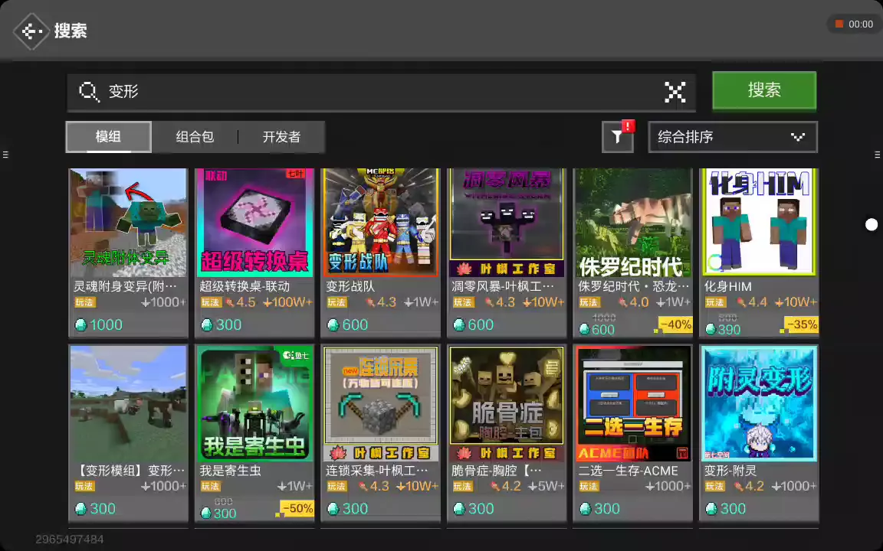Image resolution: width=883 pixels, height=551 pixels.
Task: Open the filter funnel icon
Action: [617, 137]
